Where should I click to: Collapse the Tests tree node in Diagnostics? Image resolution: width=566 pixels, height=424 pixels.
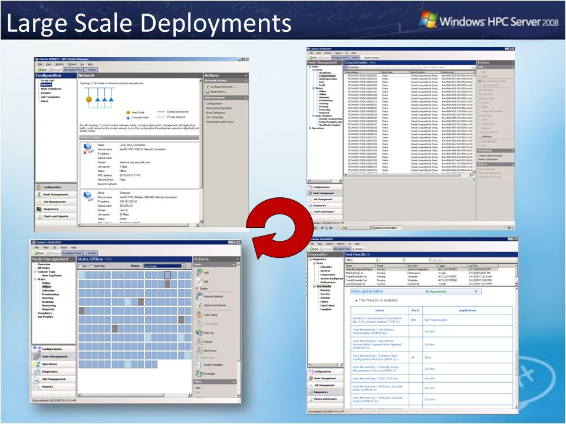point(314,263)
